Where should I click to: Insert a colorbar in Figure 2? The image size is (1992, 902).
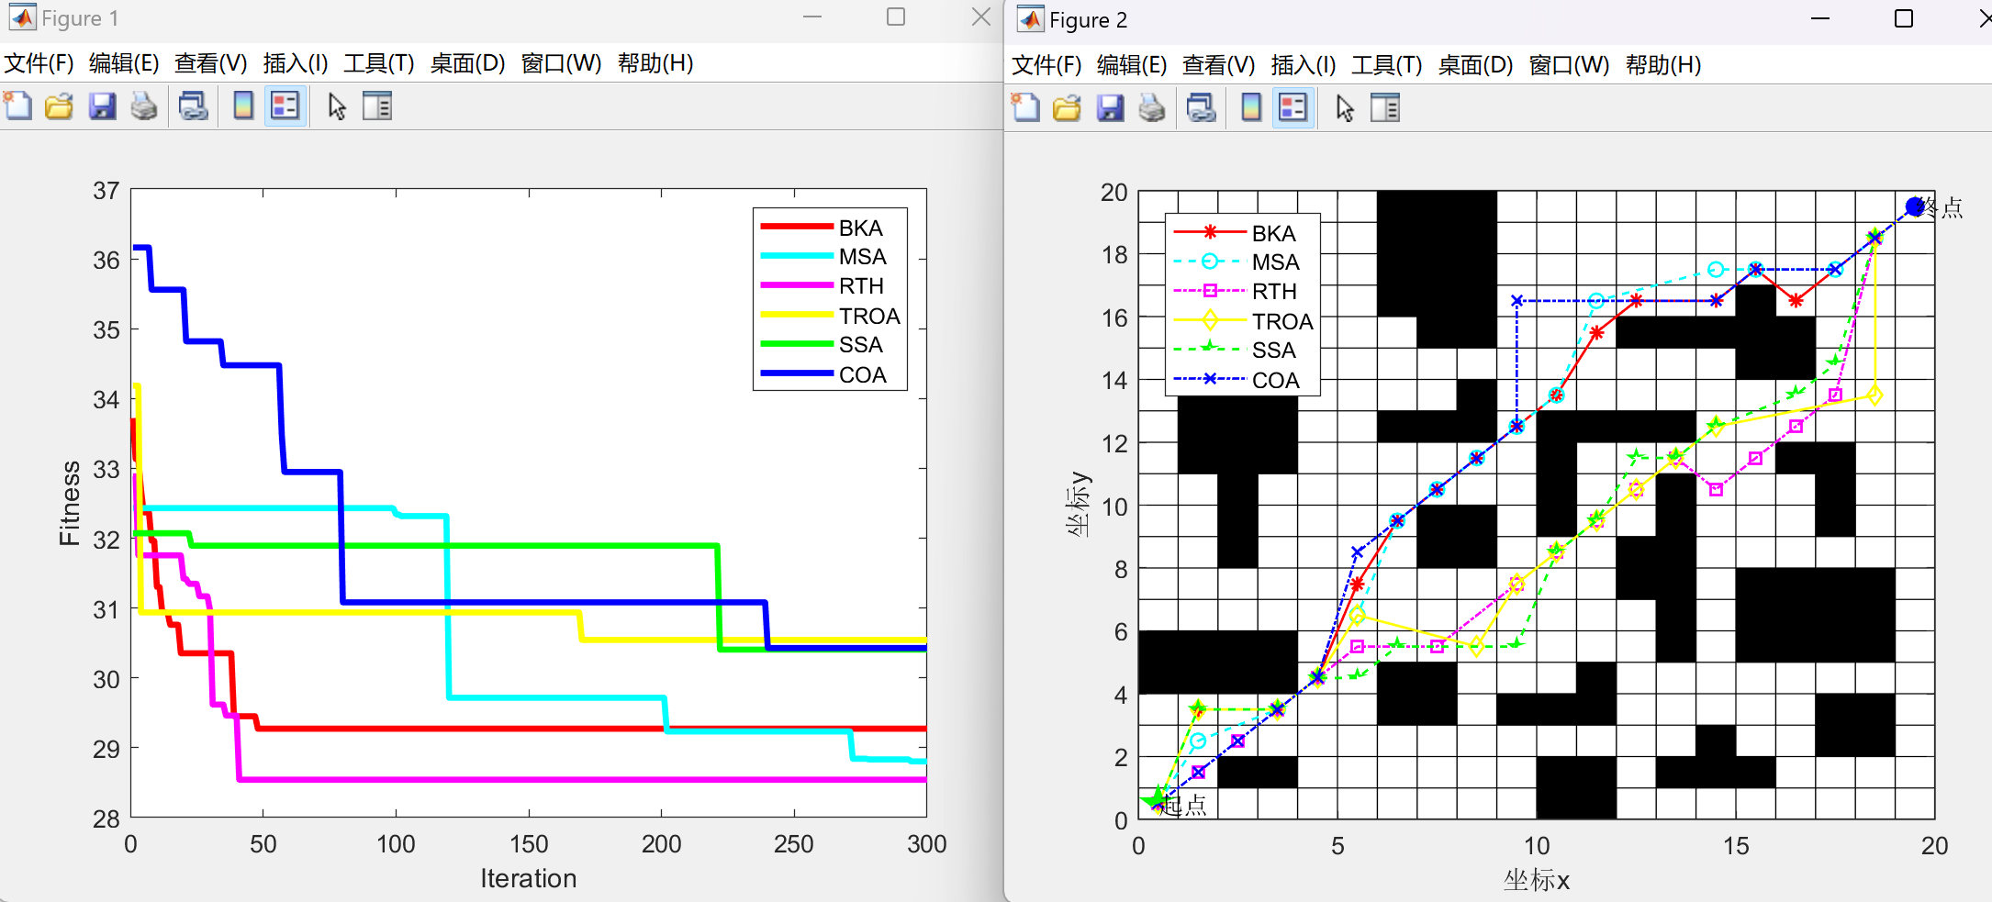[1250, 108]
